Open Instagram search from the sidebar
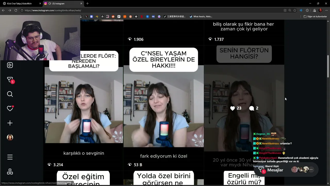The image size is (330, 186). [x=10, y=94]
